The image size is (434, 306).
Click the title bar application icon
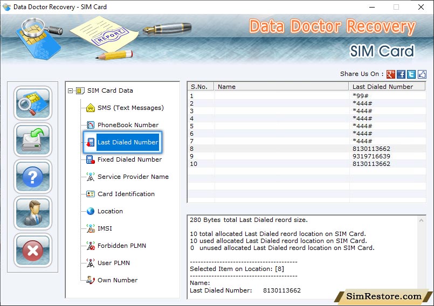pos(6,7)
